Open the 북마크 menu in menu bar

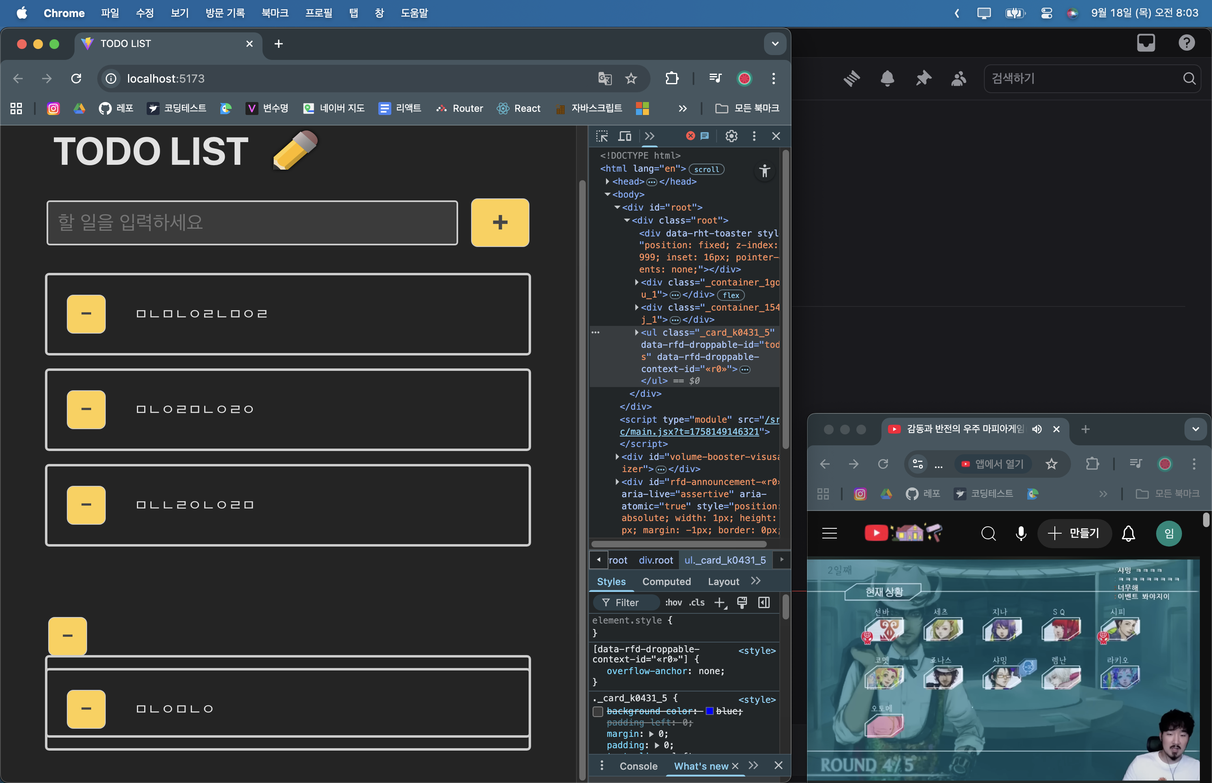tap(275, 13)
